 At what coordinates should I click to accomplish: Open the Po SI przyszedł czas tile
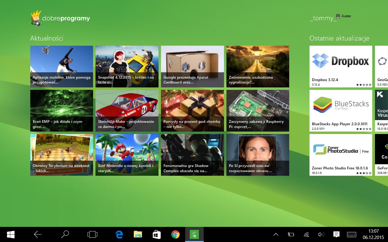[258, 155]
